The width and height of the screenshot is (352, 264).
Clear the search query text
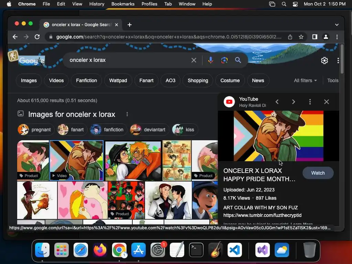pos(194,60)
